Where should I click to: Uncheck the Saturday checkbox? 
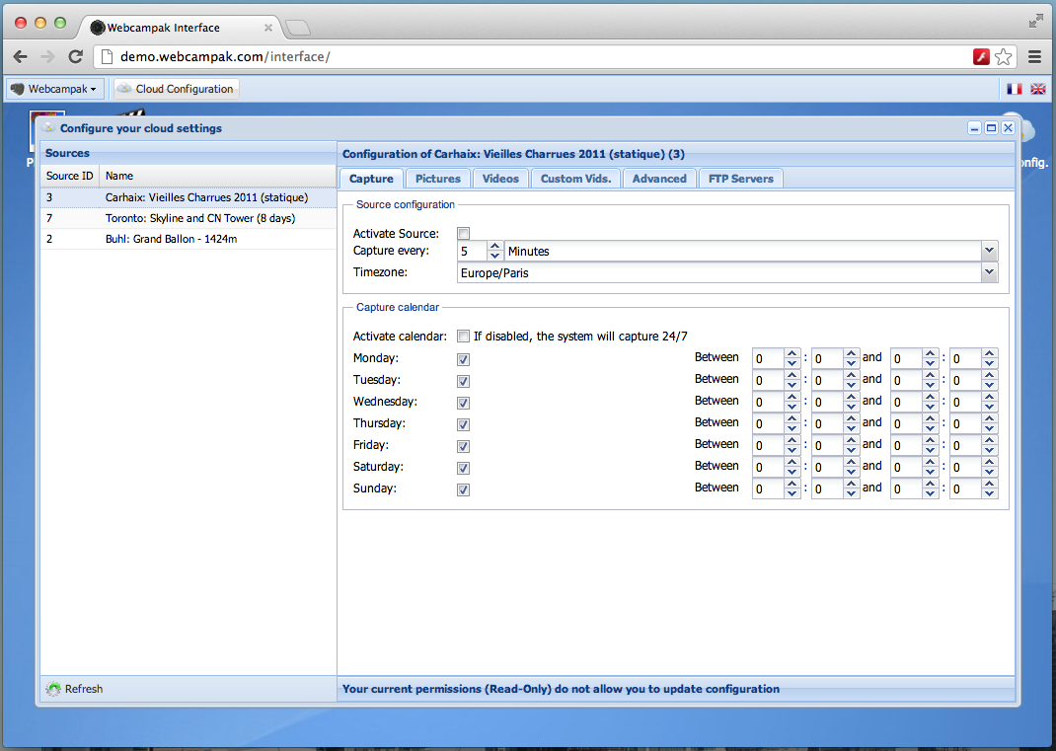coord(463,468)
